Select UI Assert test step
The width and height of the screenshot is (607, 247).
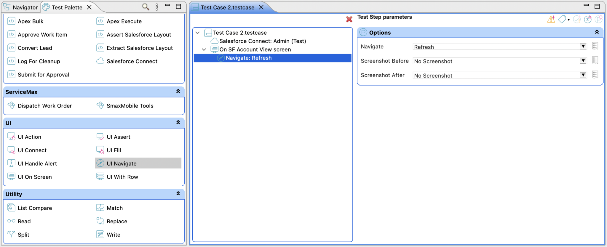click(x=114, y=137)
